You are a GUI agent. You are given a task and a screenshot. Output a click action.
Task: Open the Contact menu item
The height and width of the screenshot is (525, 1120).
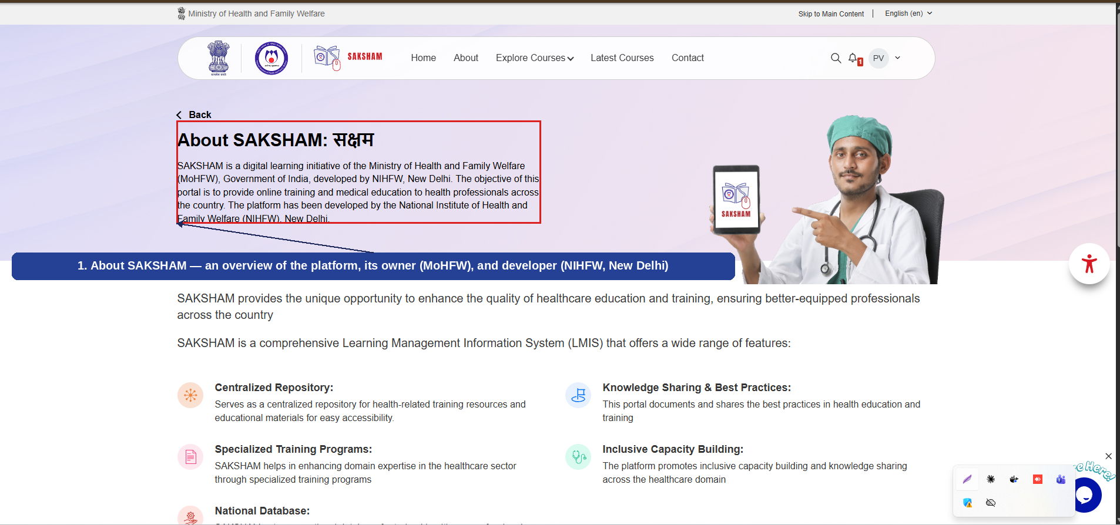(688, 58)
